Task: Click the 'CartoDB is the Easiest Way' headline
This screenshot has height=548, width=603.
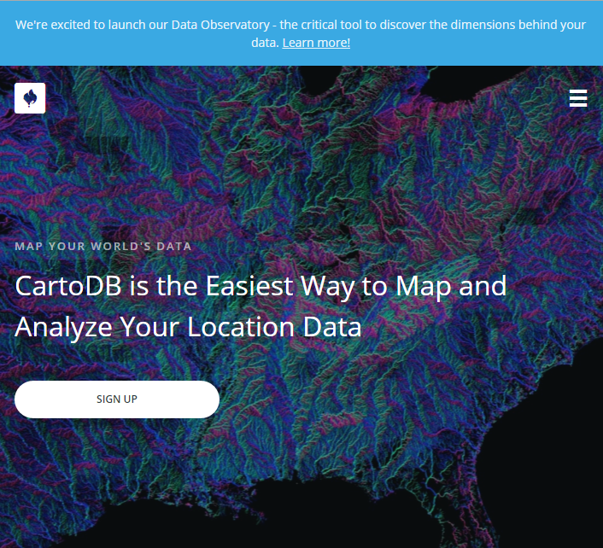Action: [x=261, y=306]
